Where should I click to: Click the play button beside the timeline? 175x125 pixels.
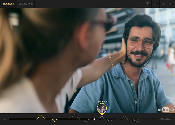[x=5, y=119]
